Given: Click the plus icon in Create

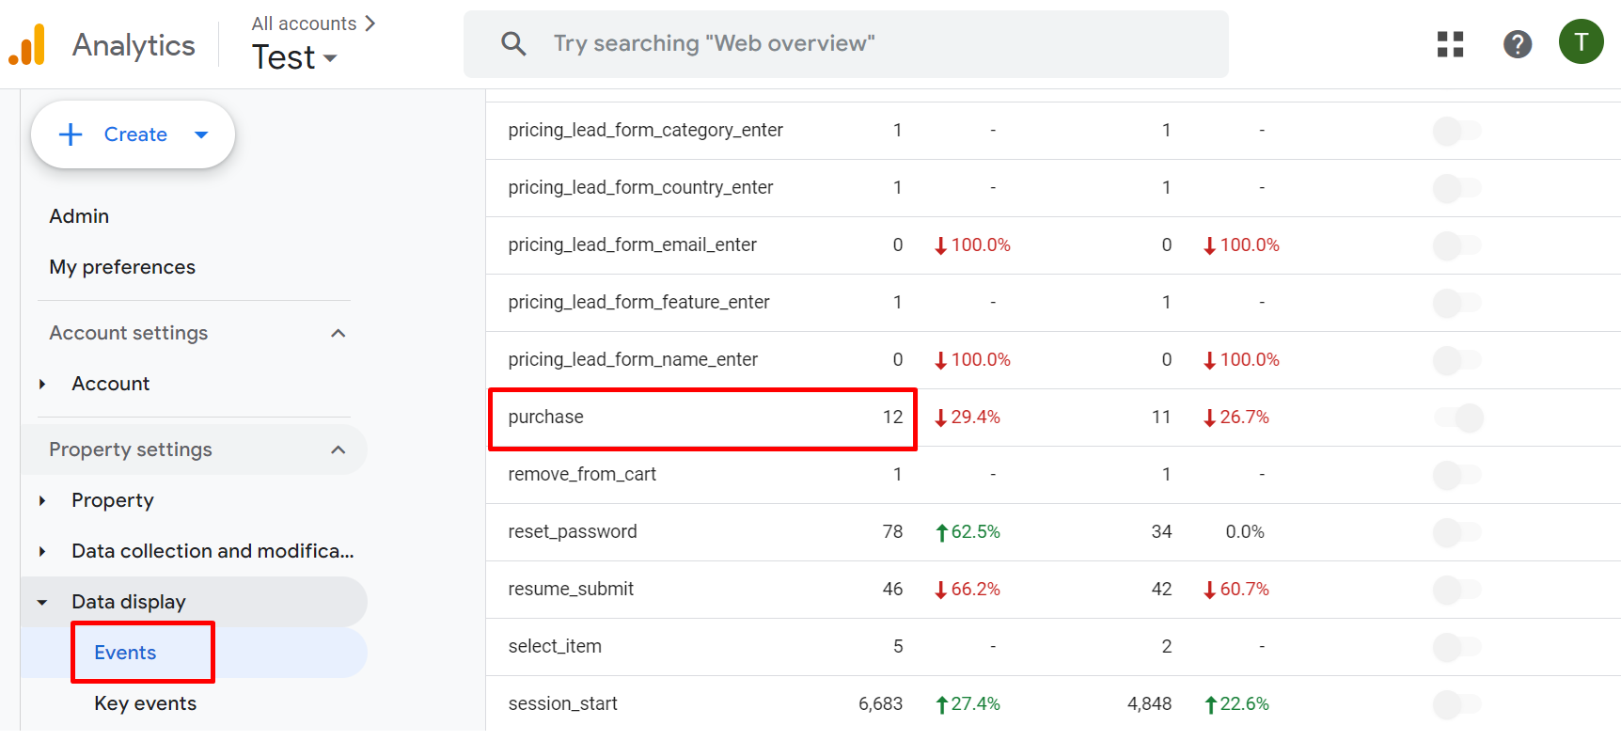Looking at the screenshot, I should pos(71,134).
